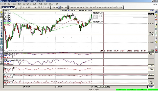Set the 10 minute interval
This screenshot has height=91, width=158.
click(x=29, y=7)
